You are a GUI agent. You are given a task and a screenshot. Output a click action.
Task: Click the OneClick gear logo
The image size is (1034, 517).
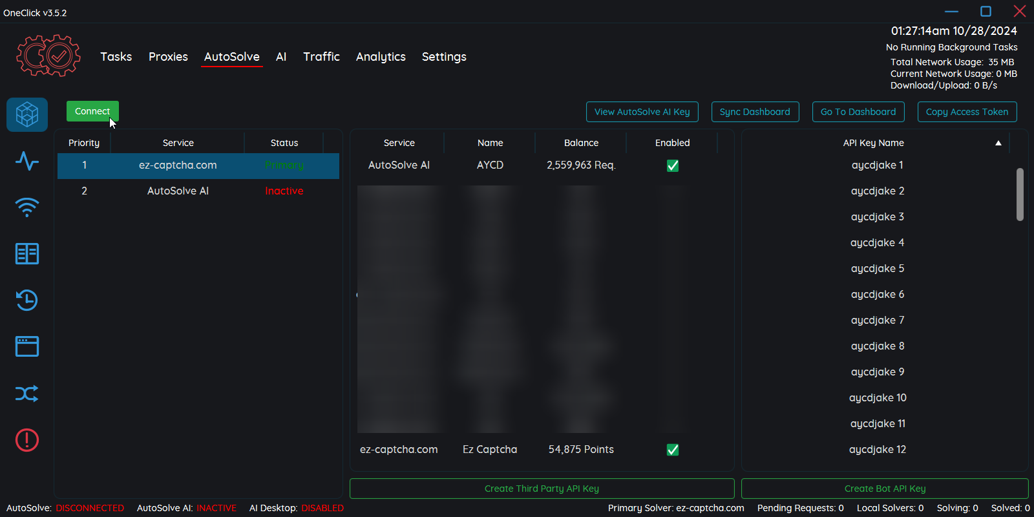click(x=48, y=56)
